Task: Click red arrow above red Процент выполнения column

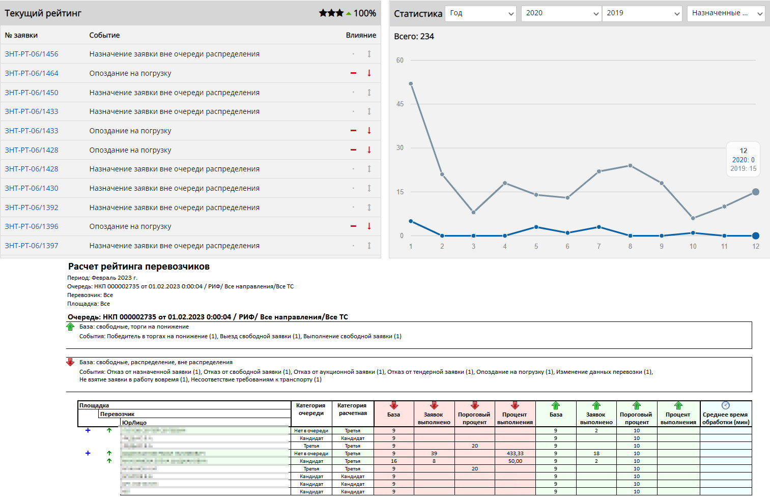Action: pos(515,405)
